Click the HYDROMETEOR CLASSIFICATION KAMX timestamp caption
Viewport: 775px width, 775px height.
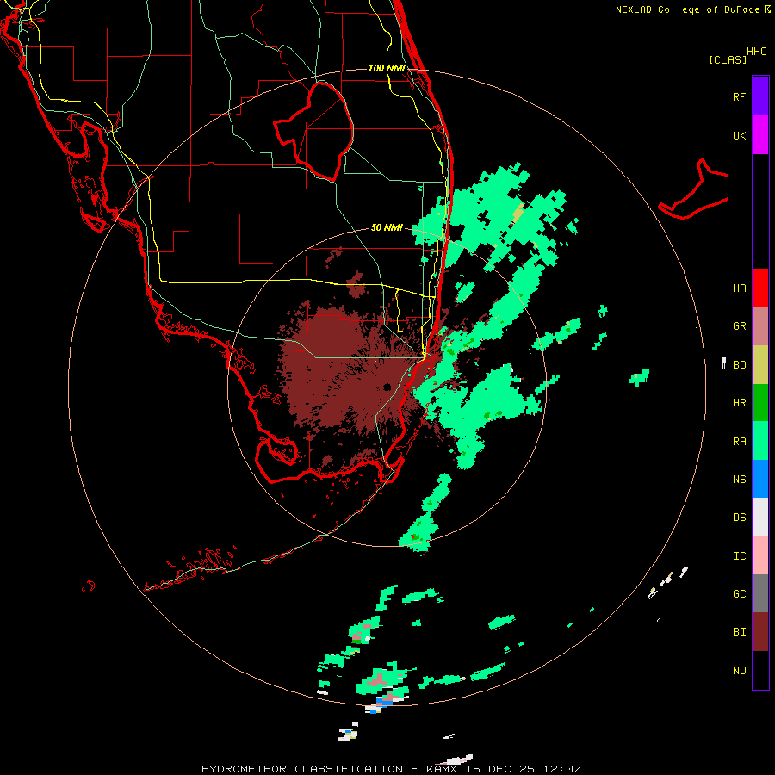point(391,769)
